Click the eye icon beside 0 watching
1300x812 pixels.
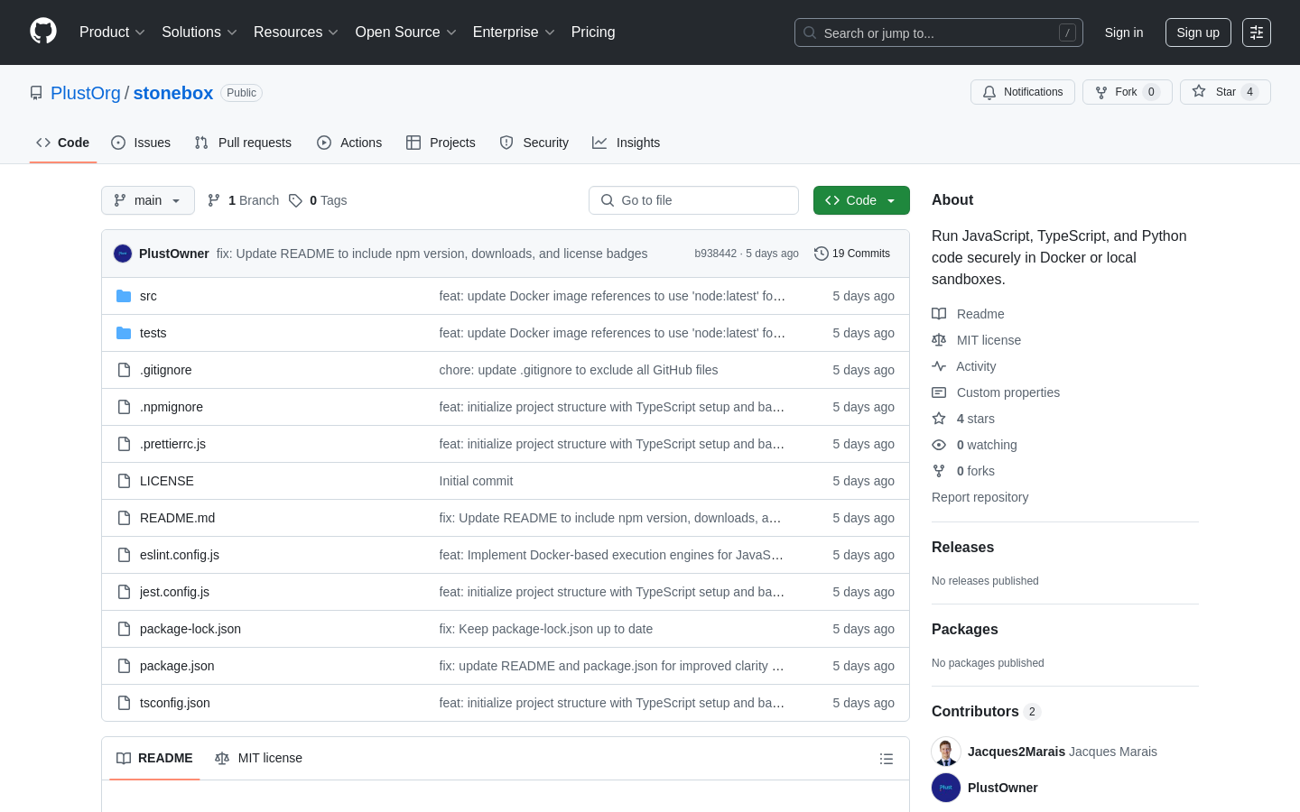coord(939,445)
